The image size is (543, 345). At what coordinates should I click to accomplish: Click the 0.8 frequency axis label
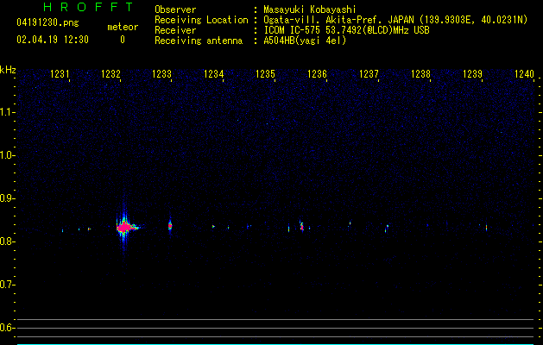tap(7, 241)
